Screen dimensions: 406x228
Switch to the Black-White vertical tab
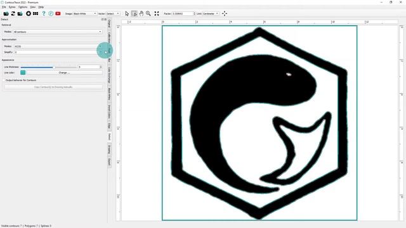click(109, 94)
